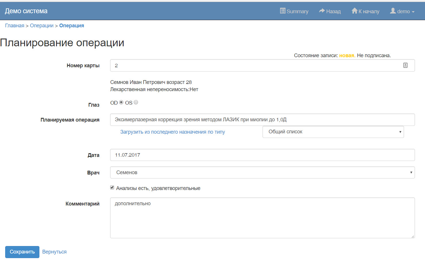This screenshot has height=267, width=425.
Task: Click the card icon in Номер карты field
Action: point(405,66)
